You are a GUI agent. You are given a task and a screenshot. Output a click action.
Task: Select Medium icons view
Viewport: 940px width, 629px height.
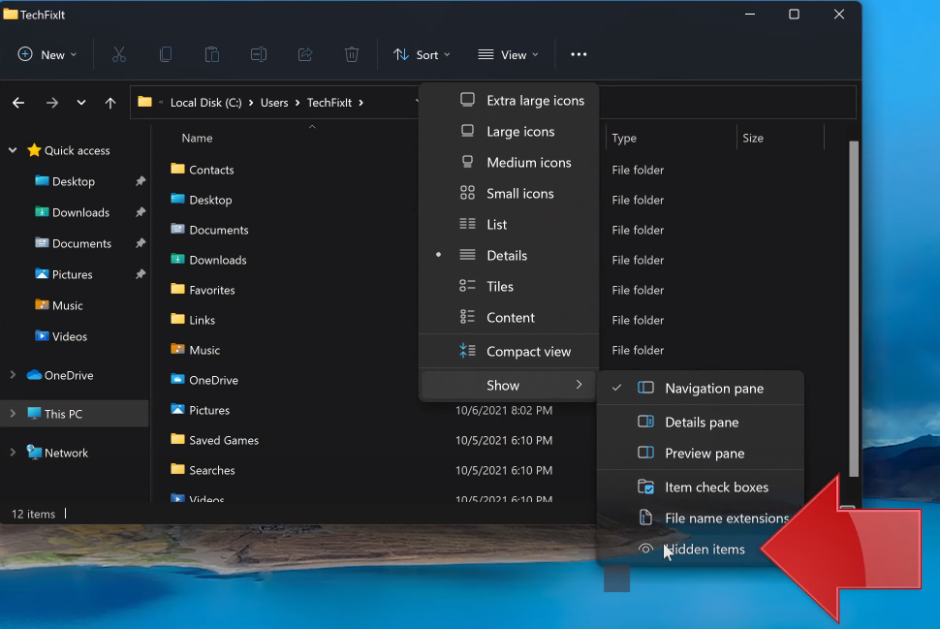point(509,163)
